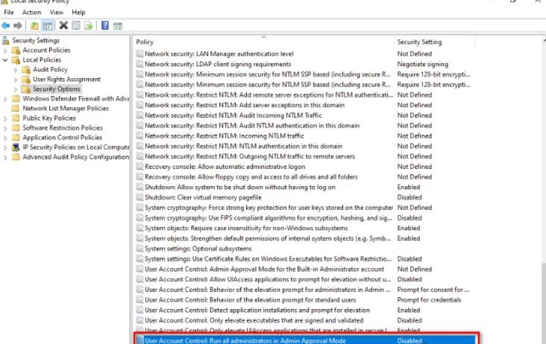The image size is (546, 344).
Task: Select 'Run all administrators in Admin Approval Mode' policy
Action: click(245, 340)
